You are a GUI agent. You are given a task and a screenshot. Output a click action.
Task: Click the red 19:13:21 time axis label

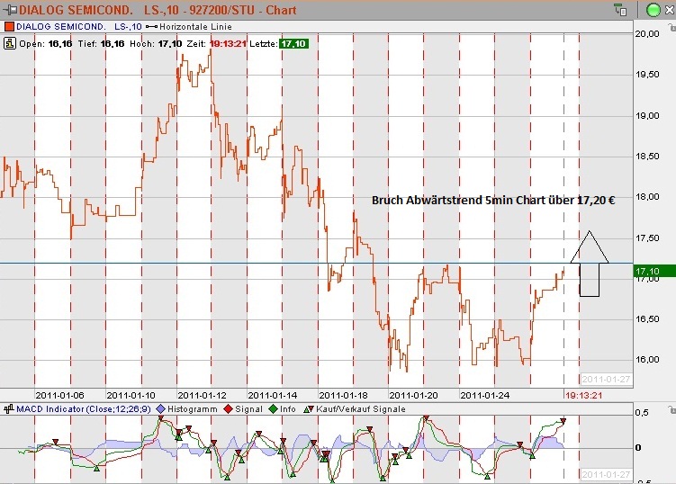[584, 395]
